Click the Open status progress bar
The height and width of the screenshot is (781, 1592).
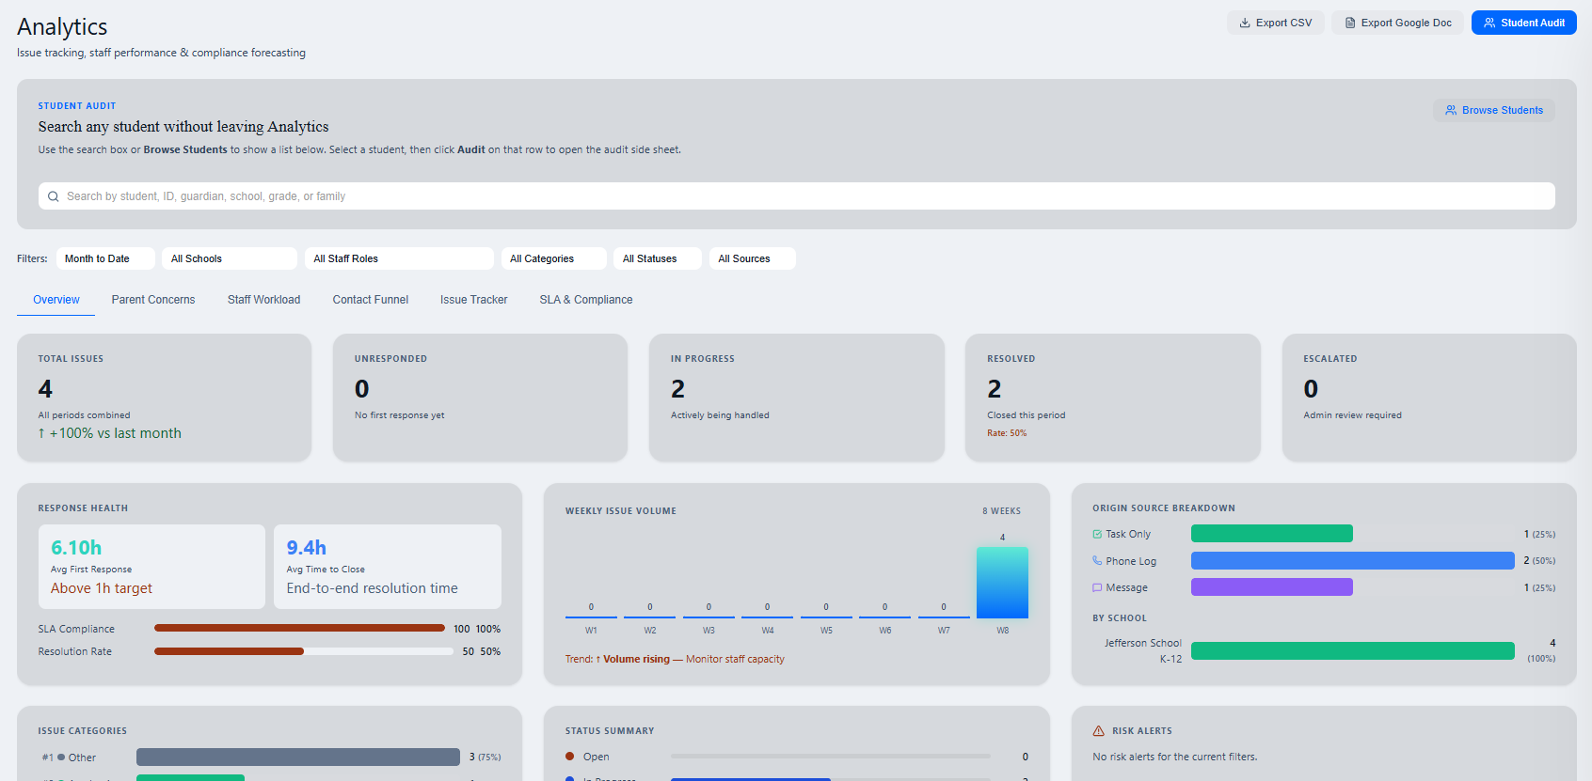click(x=831, y=756)
